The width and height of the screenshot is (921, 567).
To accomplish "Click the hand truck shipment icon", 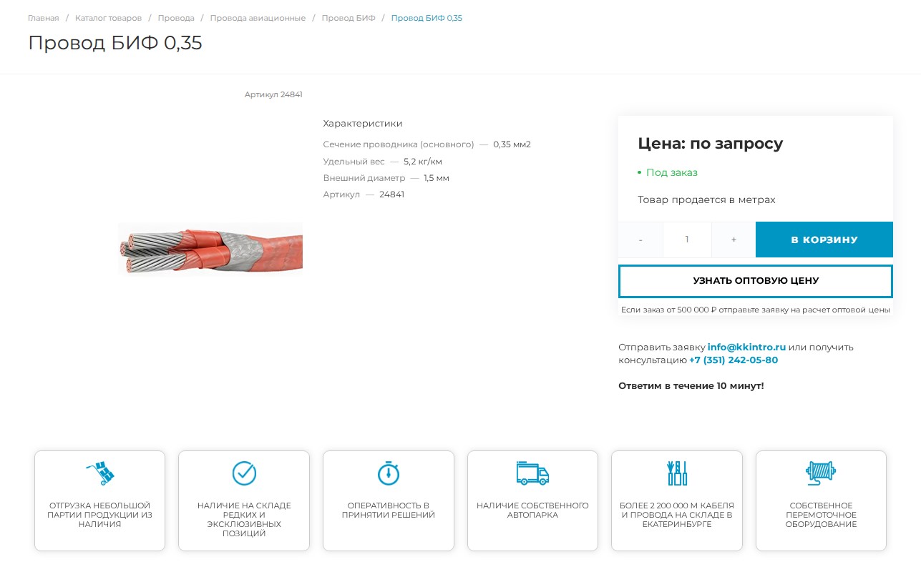I will [x=100, y=473].
